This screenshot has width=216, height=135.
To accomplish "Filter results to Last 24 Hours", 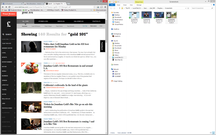I will click(36, 26).
